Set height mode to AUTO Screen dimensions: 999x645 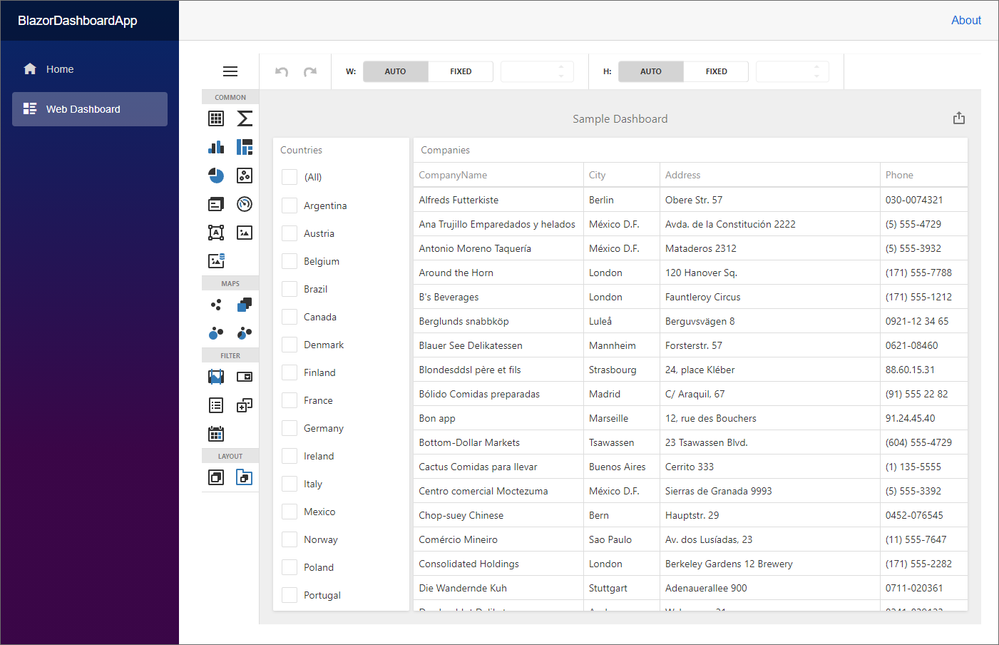pyautogui.click(x=651, y=71)
